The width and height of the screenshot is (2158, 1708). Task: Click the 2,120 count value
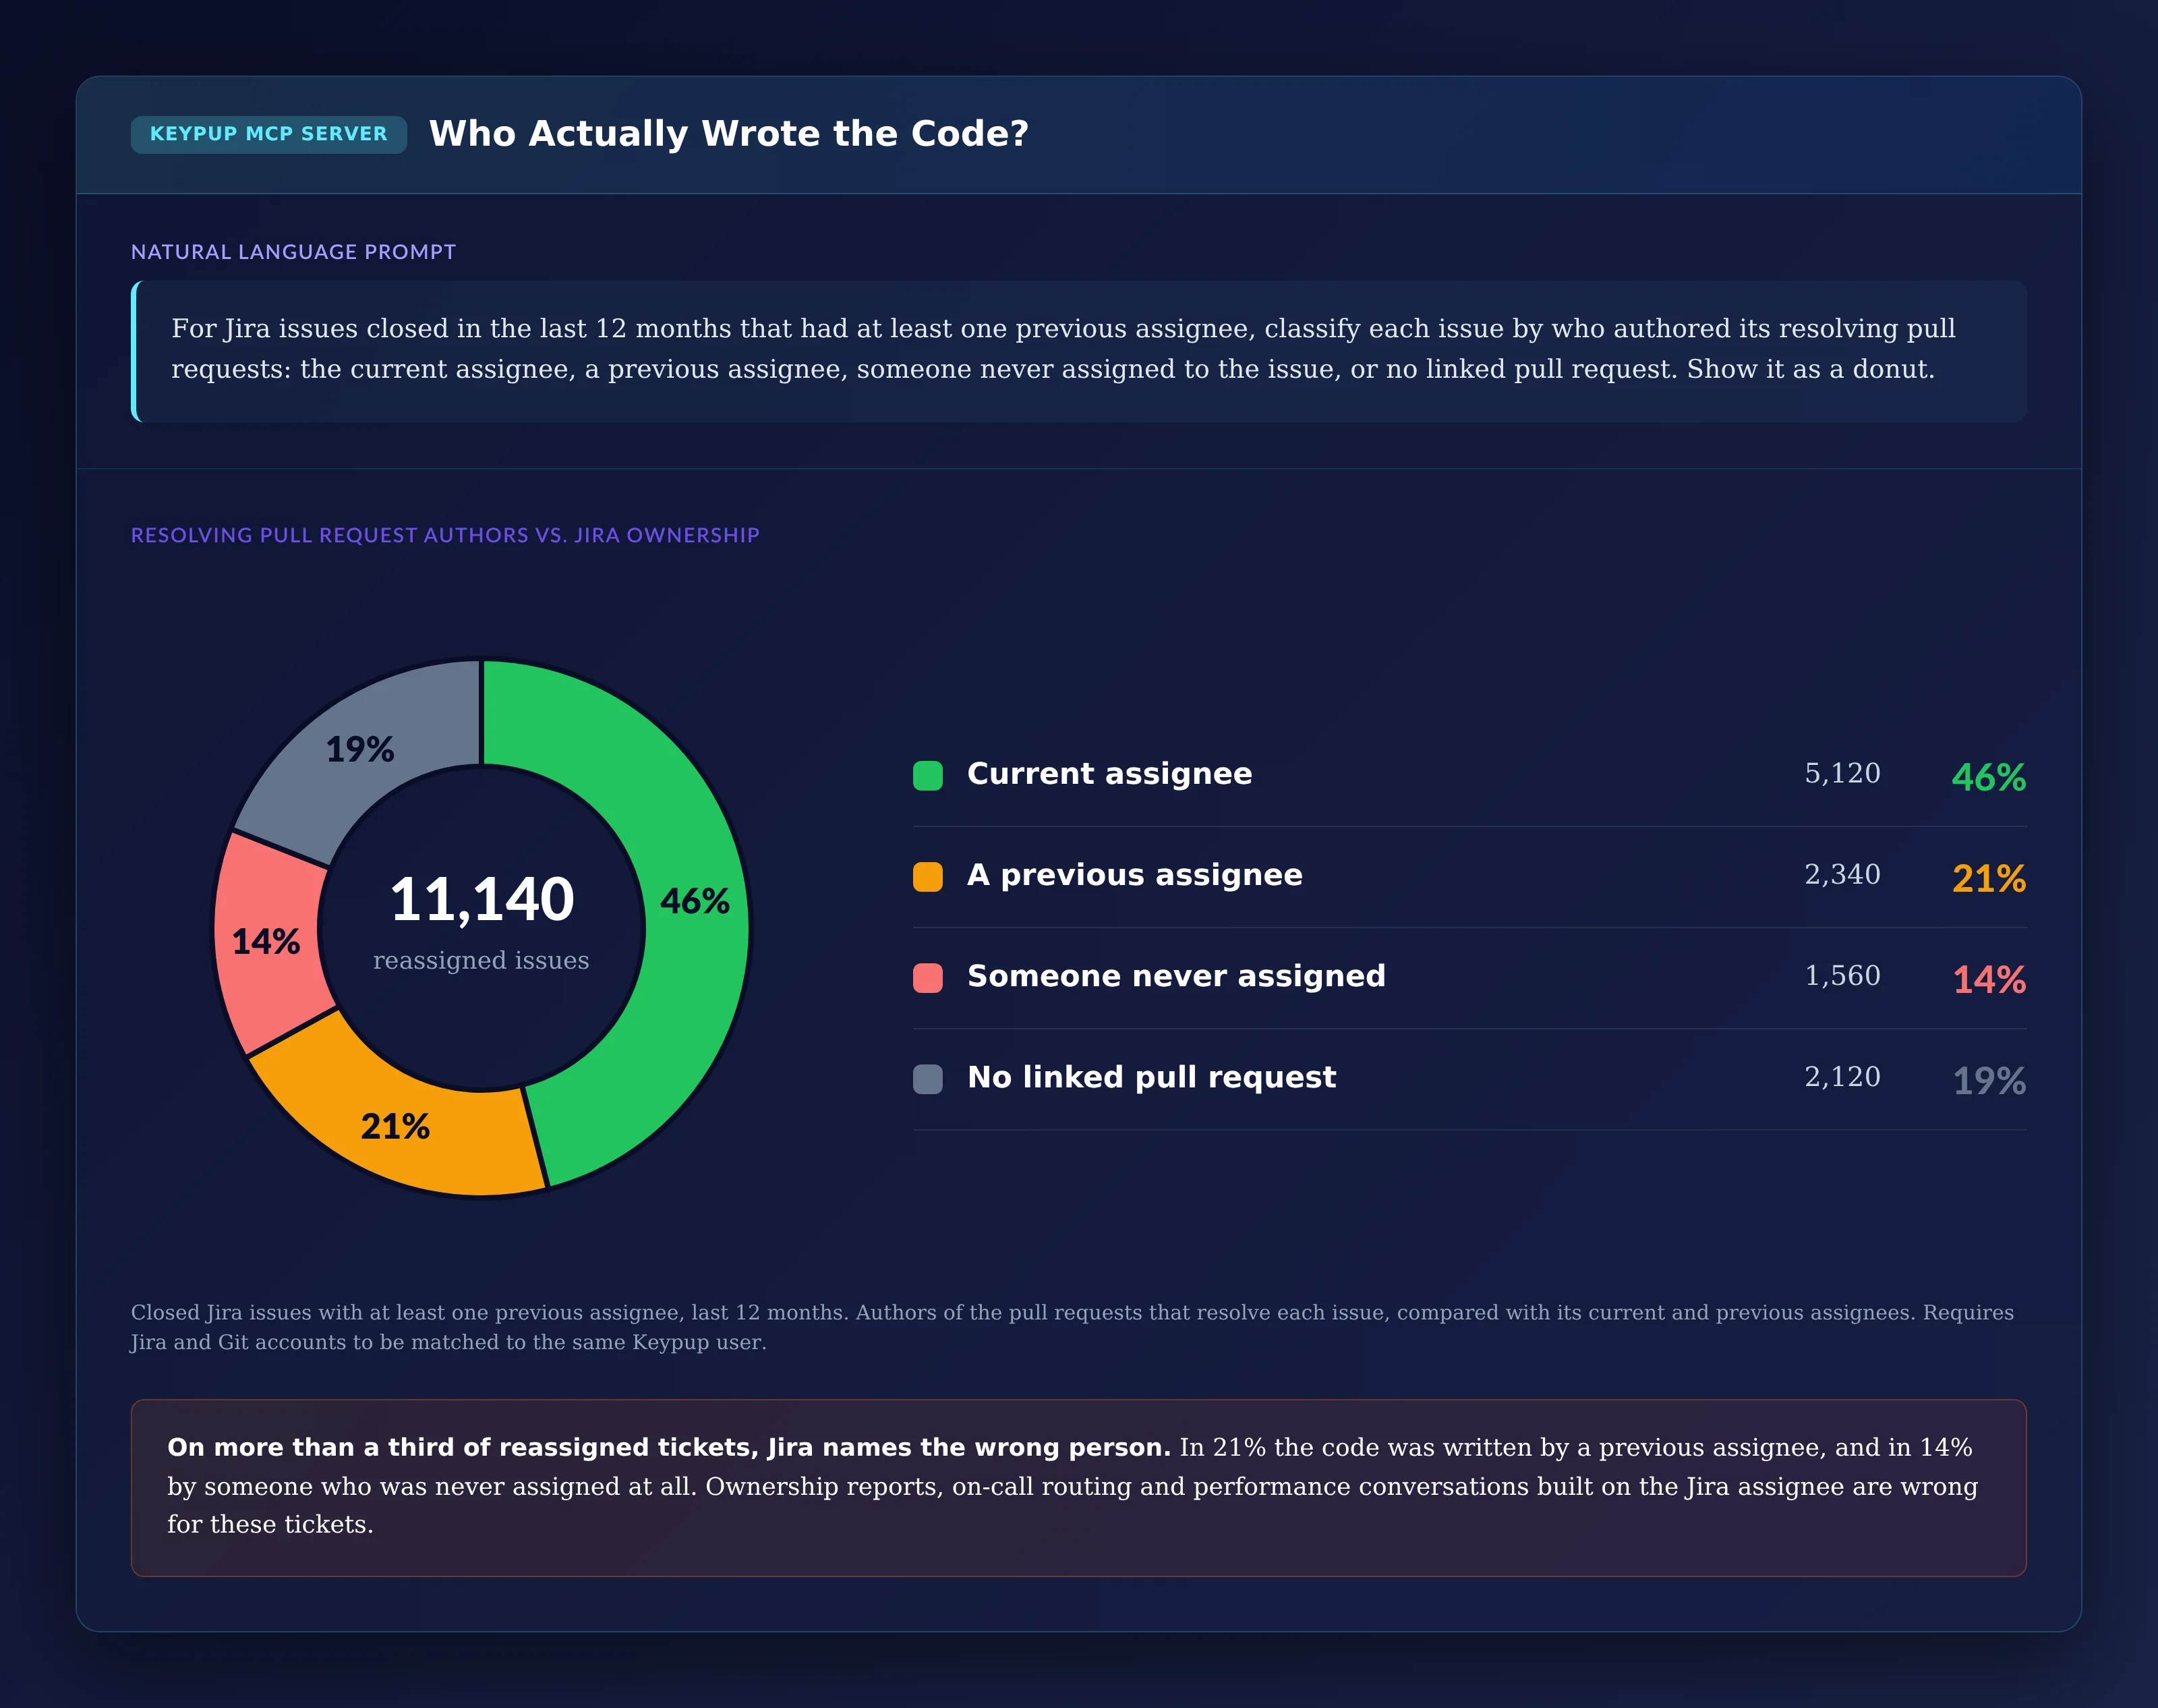pos(1842,1077)
